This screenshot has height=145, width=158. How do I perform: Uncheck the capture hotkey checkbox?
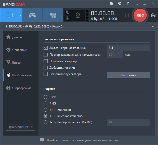pos(46,48)
